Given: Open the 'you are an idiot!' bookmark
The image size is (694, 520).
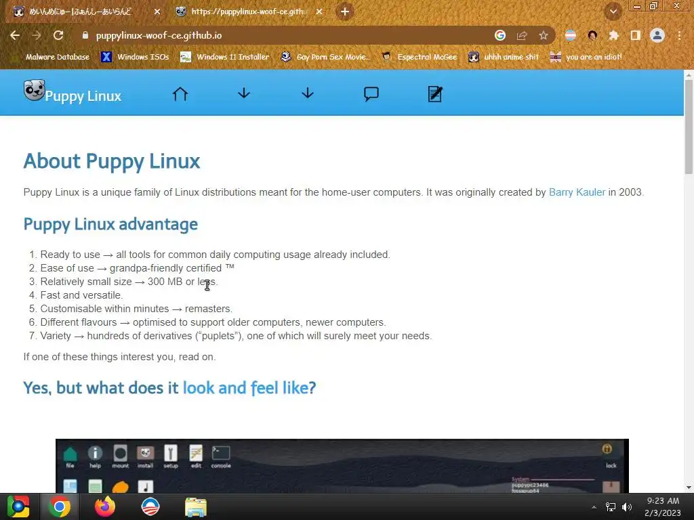Looking at the screenshot, I should pos(586,57).
